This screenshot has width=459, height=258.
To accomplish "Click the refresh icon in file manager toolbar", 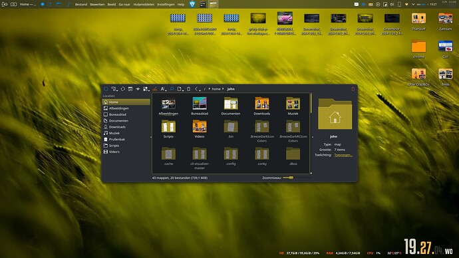I will coord(122,89).
